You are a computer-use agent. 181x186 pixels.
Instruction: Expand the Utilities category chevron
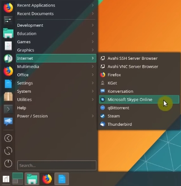click(x=93, y=99)
